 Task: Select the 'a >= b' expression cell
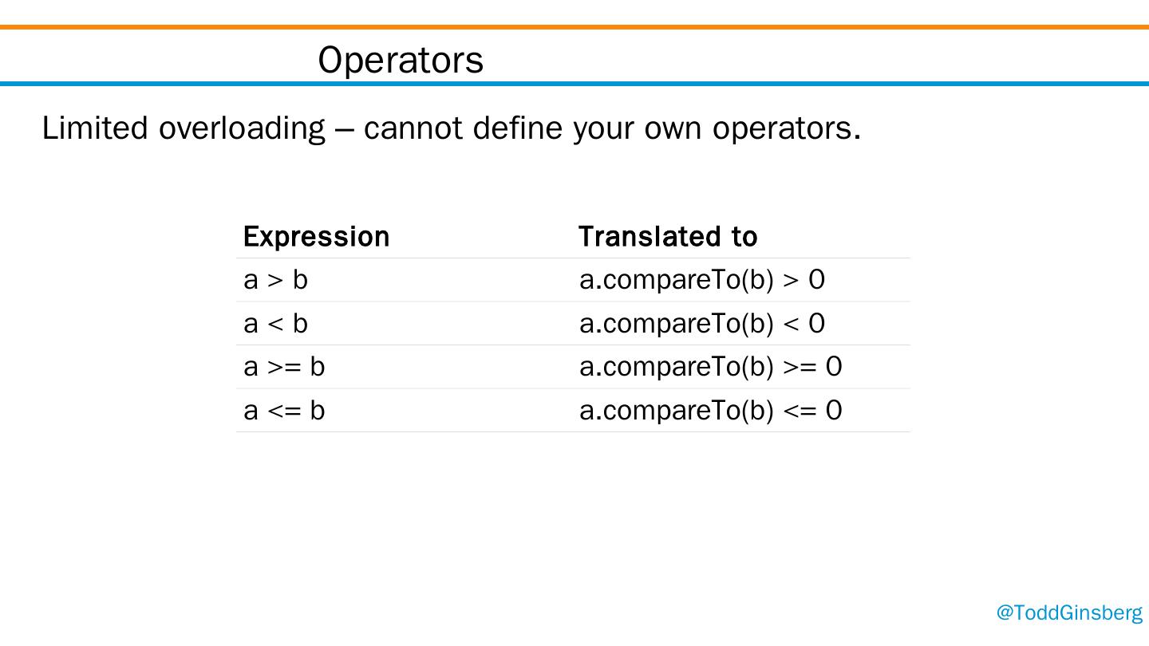coord(284,367)
